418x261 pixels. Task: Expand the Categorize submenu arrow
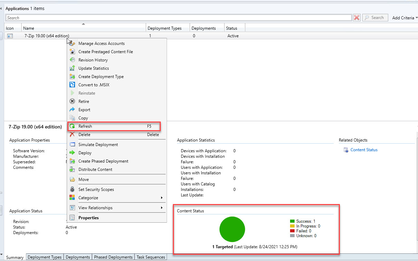tap(162, 198)
